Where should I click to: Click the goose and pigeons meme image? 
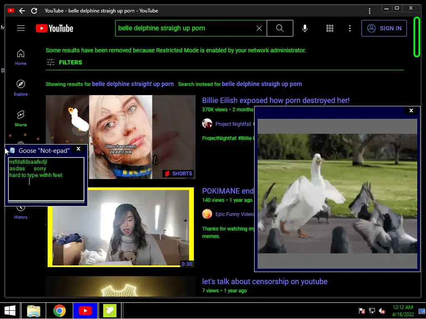tap(337, 194)
